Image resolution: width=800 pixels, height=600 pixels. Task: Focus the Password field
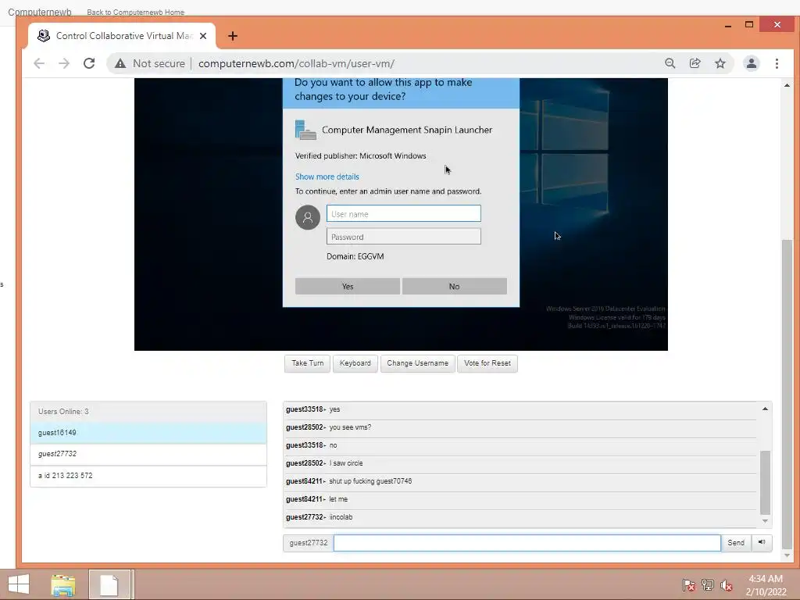coord(404,236)
